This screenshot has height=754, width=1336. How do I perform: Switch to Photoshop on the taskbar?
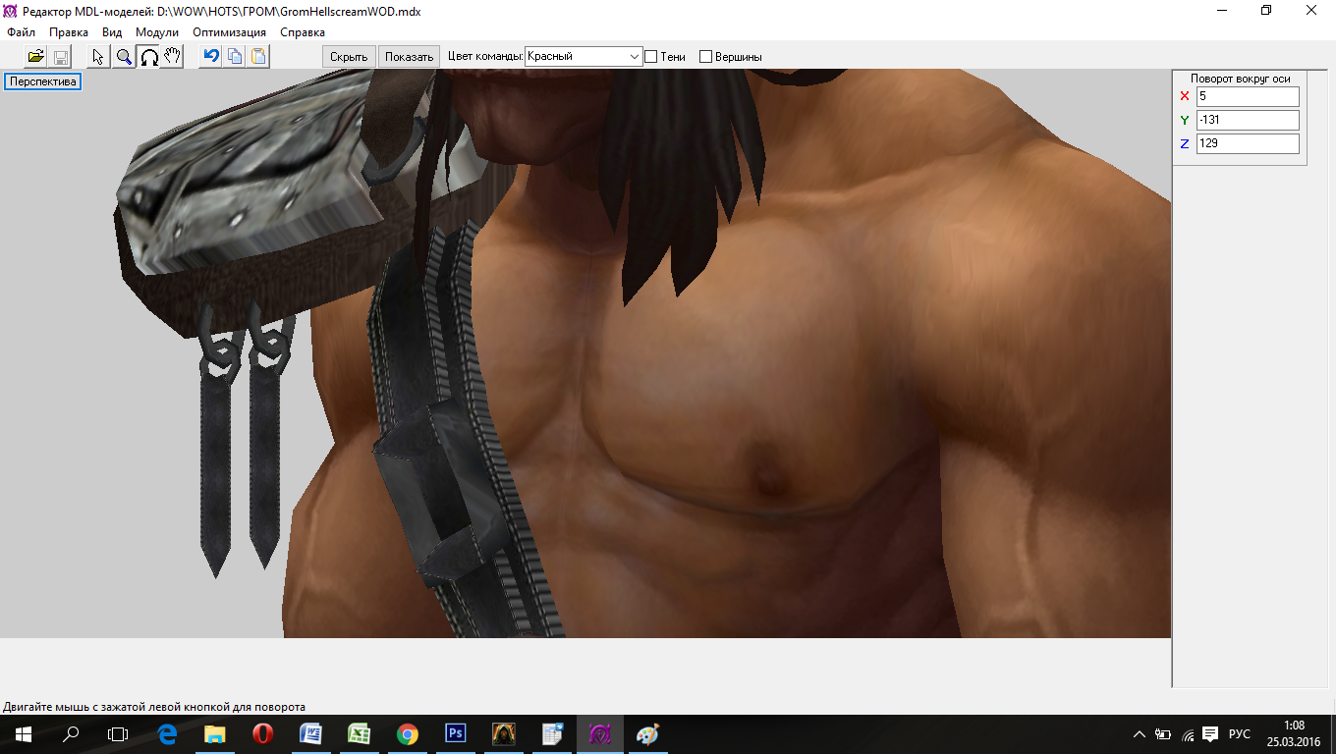(455, 734)
